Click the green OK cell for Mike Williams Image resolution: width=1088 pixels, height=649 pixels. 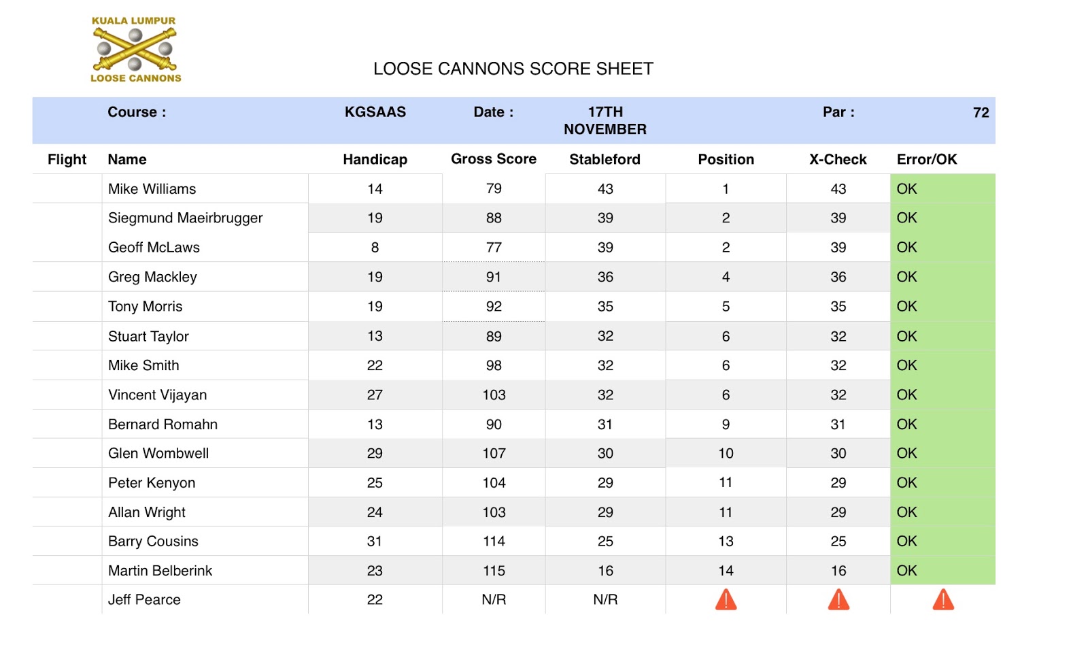pos(942,189)
